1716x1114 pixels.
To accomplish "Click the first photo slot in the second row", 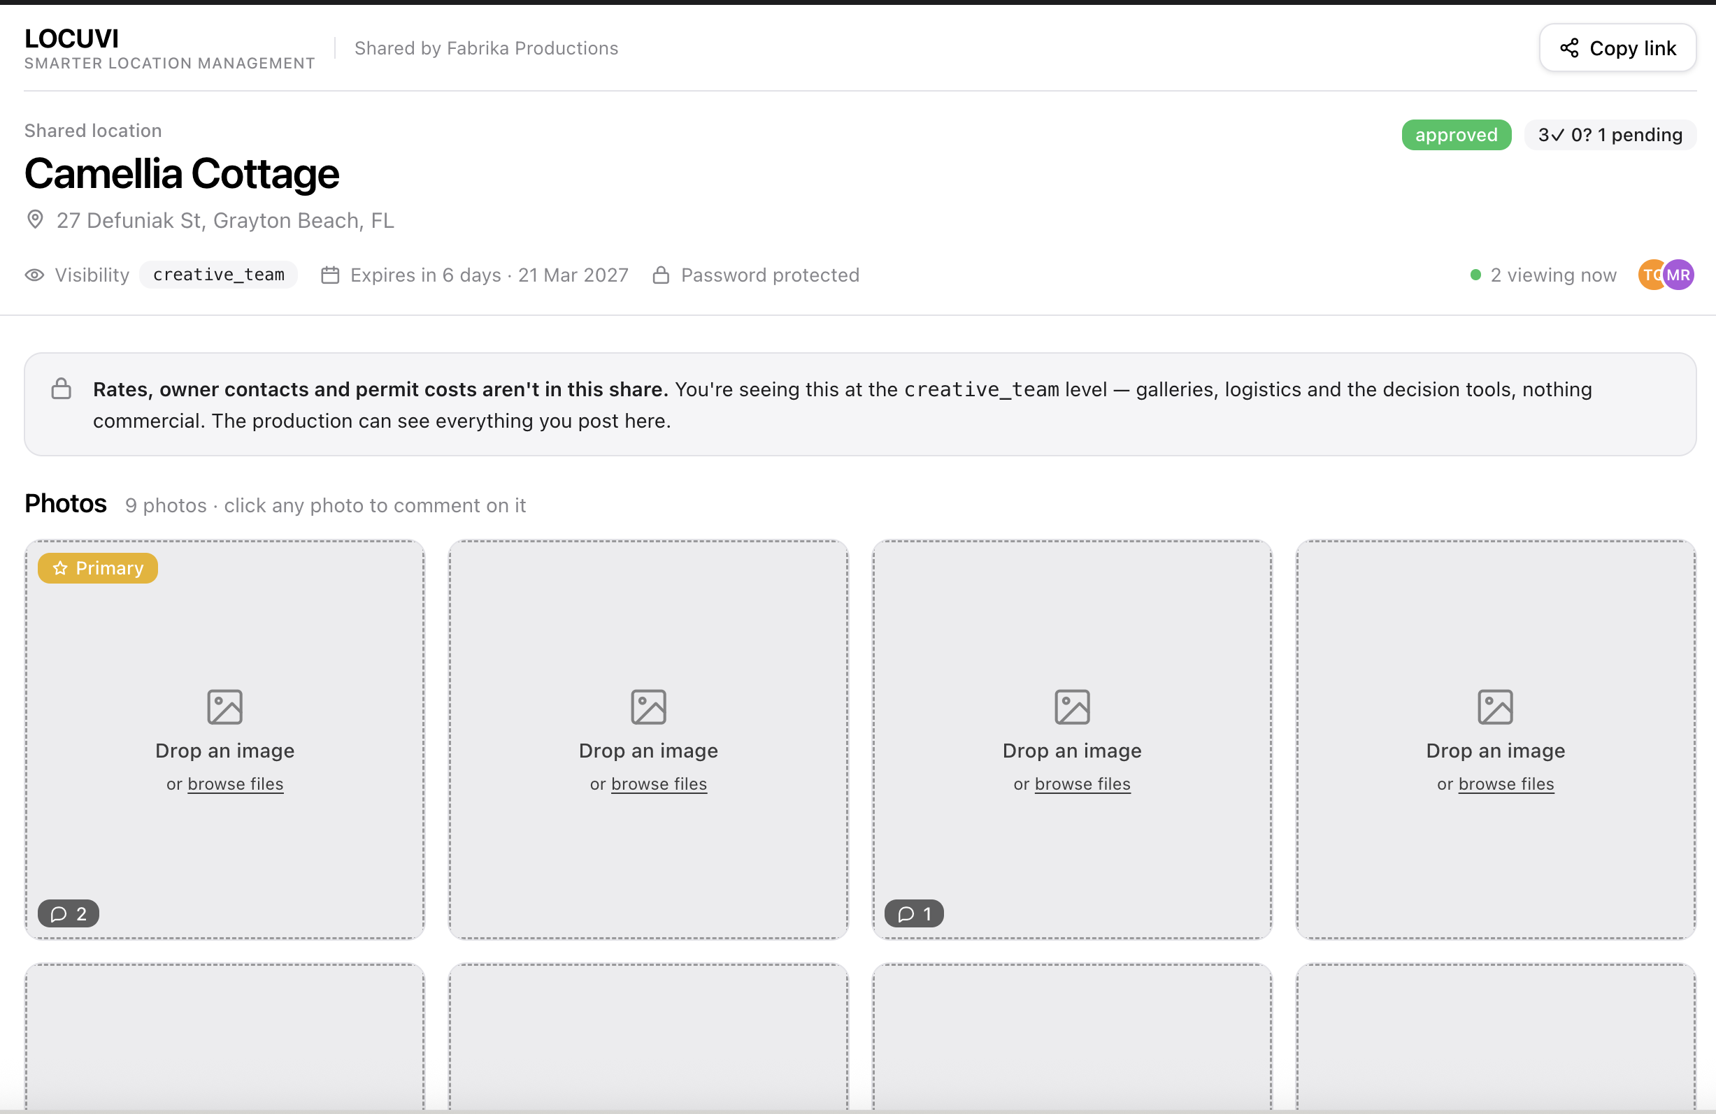I will coord(225,1038).
